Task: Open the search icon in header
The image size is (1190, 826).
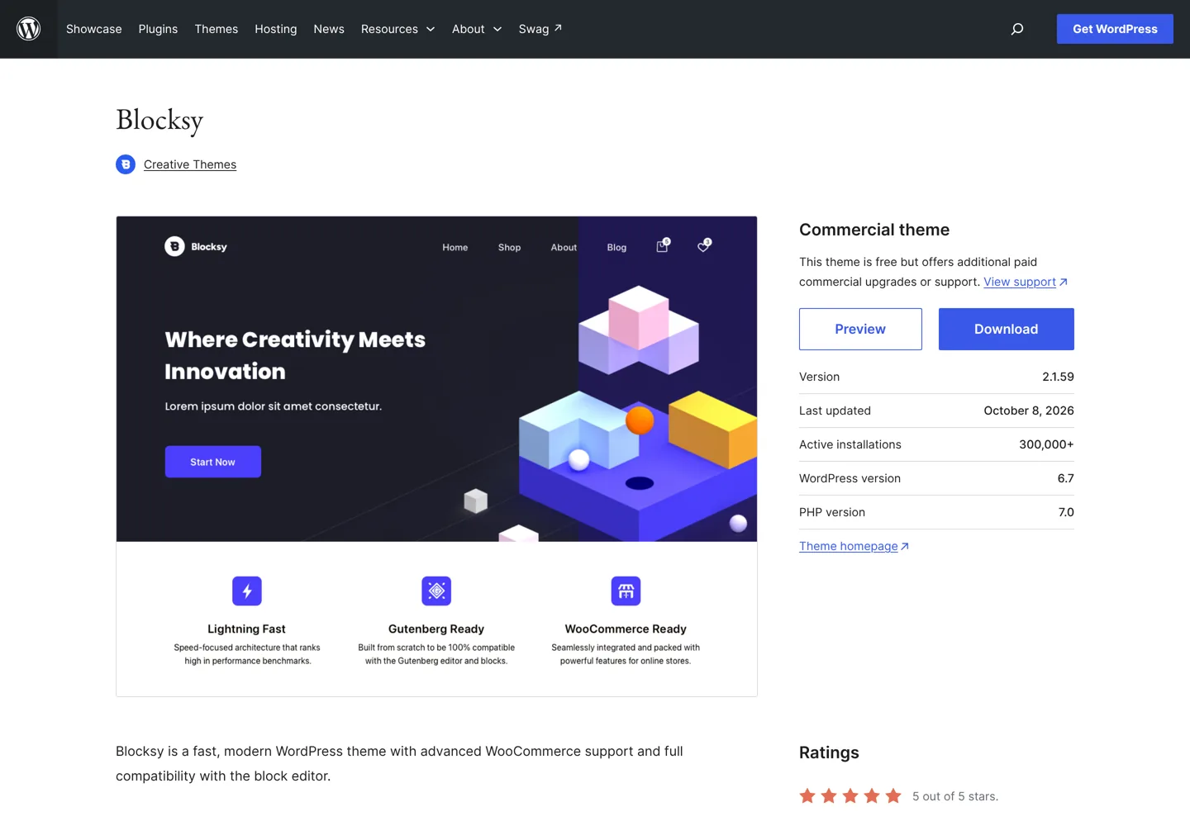Action: coord(1017,29)
